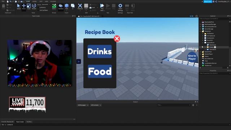Open the Output panel options menu icon

point(197,105)
